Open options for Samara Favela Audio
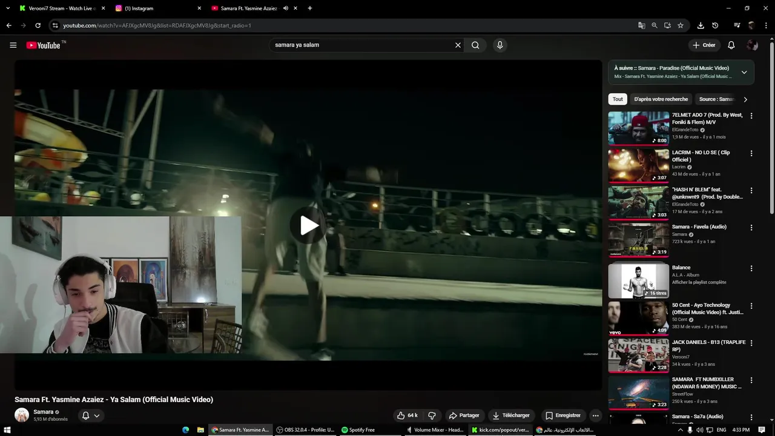 751,228
